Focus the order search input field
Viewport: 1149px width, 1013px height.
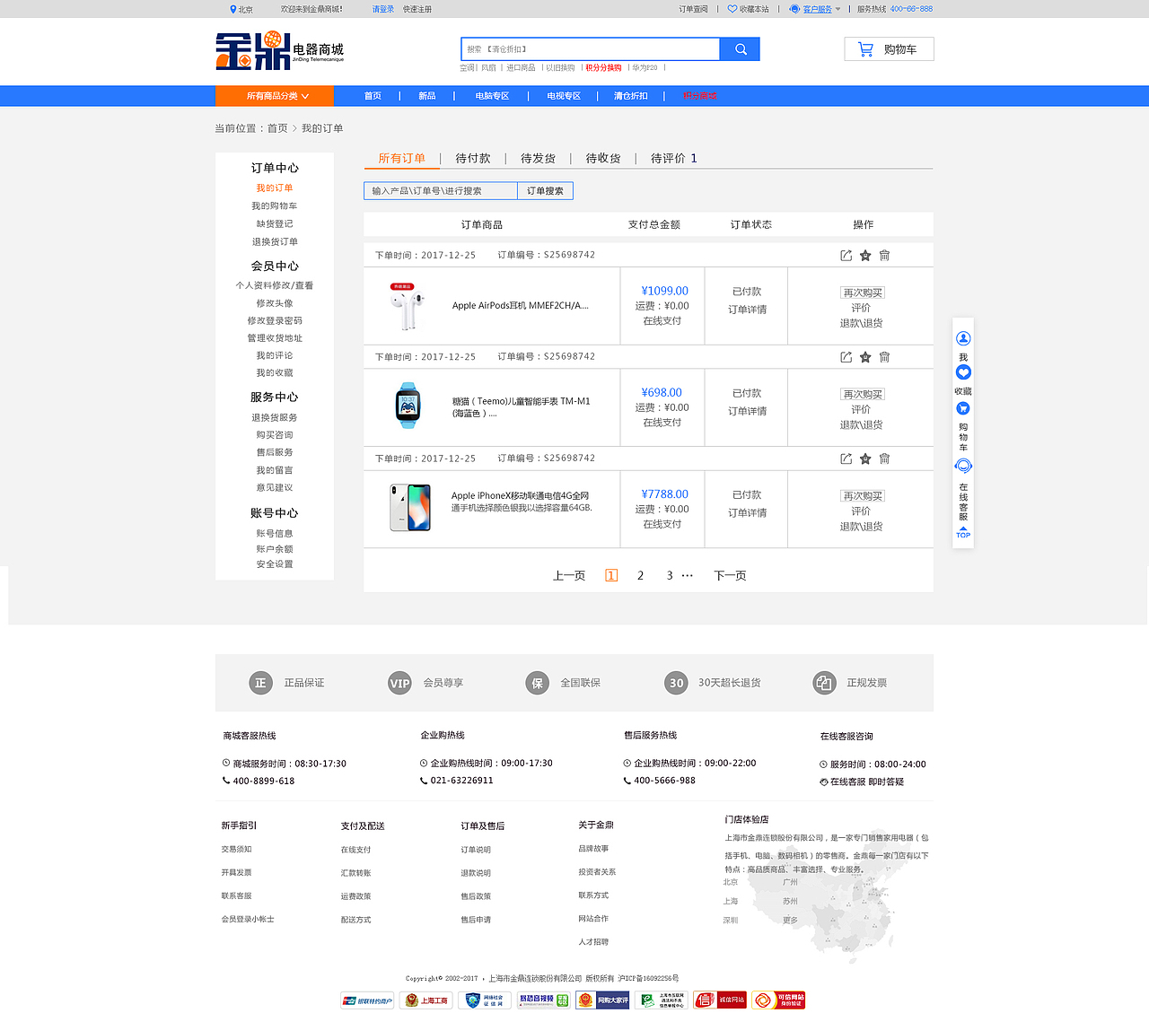[x=441, y=191]
